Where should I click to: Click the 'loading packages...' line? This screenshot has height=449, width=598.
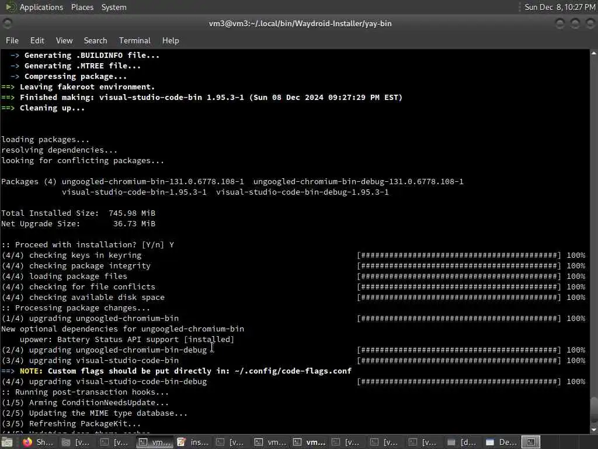[x=45, y=140]
